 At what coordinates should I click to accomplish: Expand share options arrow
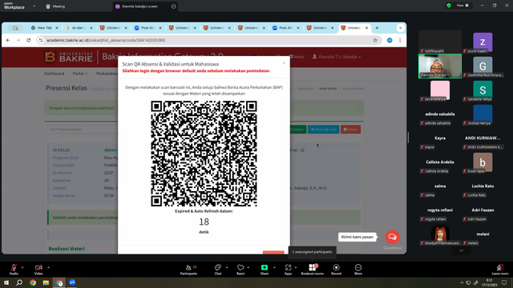274,267
